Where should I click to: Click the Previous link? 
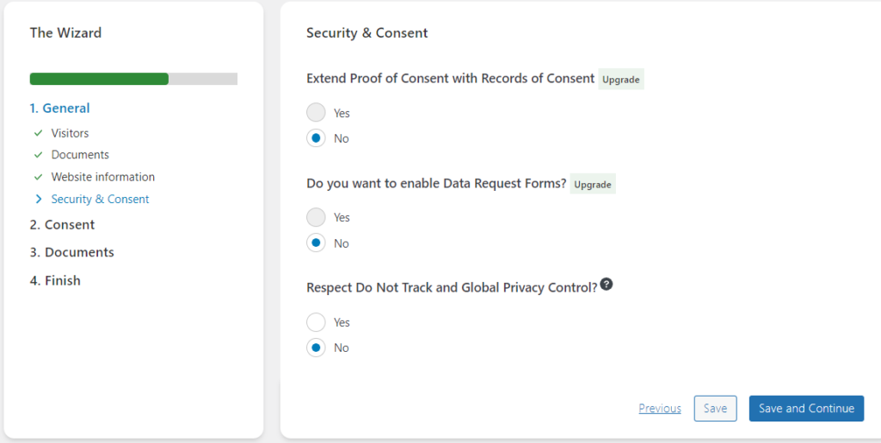pyautogui.click(x=660, y=409)
